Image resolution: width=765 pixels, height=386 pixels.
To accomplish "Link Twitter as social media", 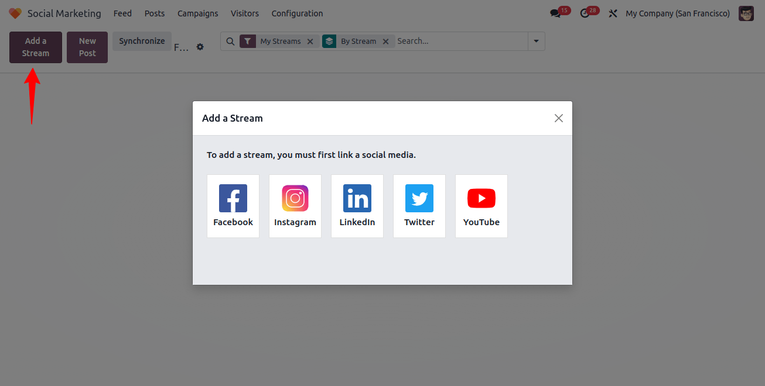I will click(x=419, y=206).
